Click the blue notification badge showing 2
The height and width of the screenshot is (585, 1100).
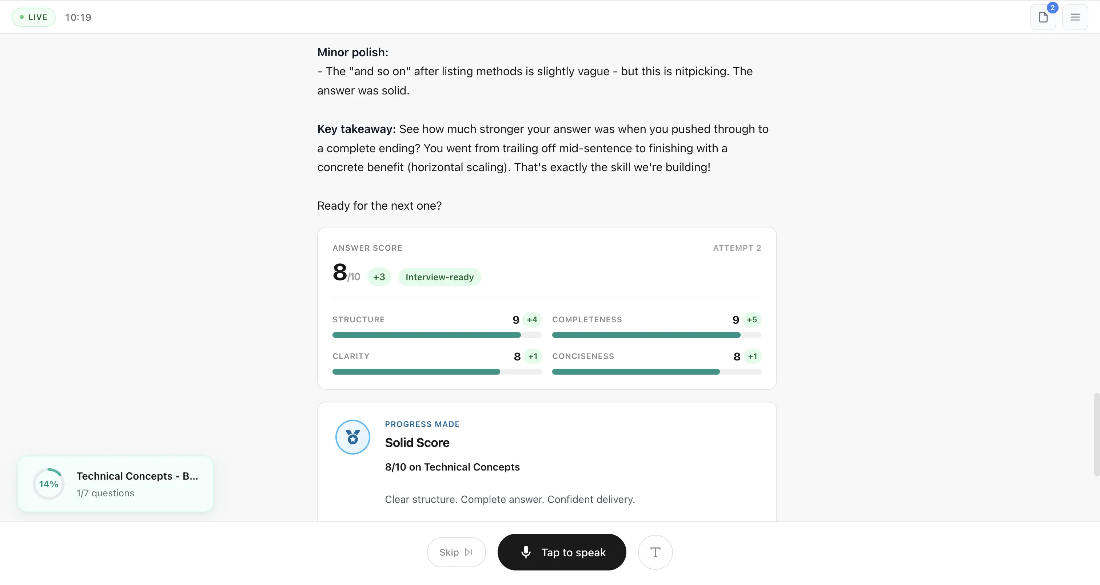pos(1052,7)
